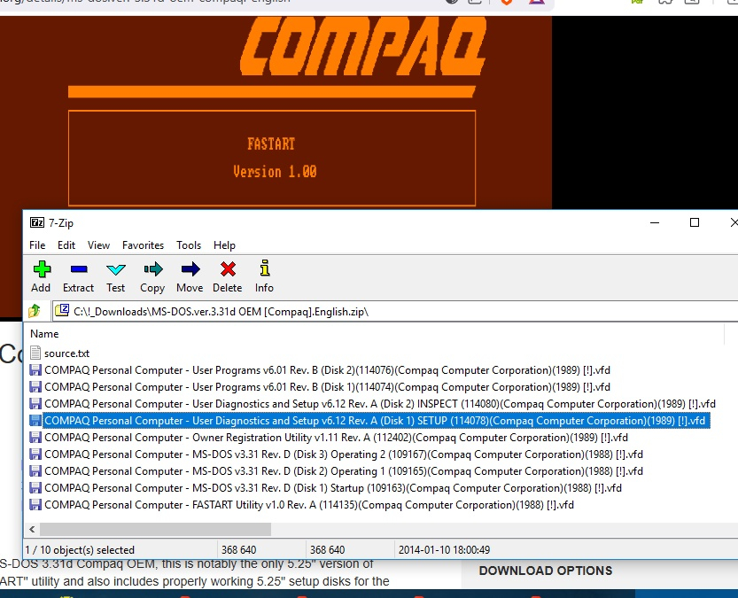Select User Programs Disk 2 (114076) file
Image resolution: width=738 pixels, height=598 pixels.
(320, 370)
